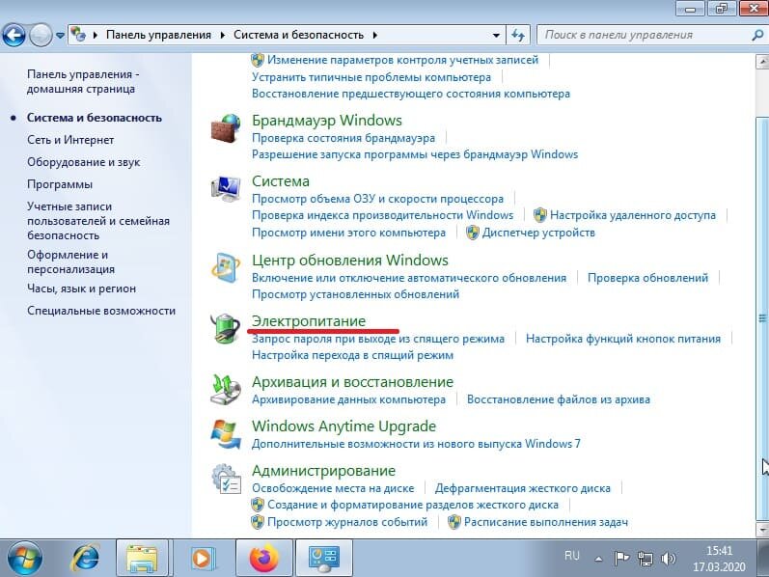Screen dimensions: 769x577
Task: Click the refresh button beside address bar
Action: pyautogui.click(x=518, y=35)
